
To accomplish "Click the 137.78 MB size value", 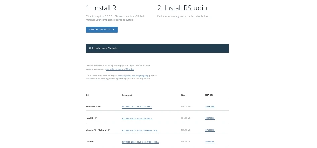I will (x=186, y=130).
